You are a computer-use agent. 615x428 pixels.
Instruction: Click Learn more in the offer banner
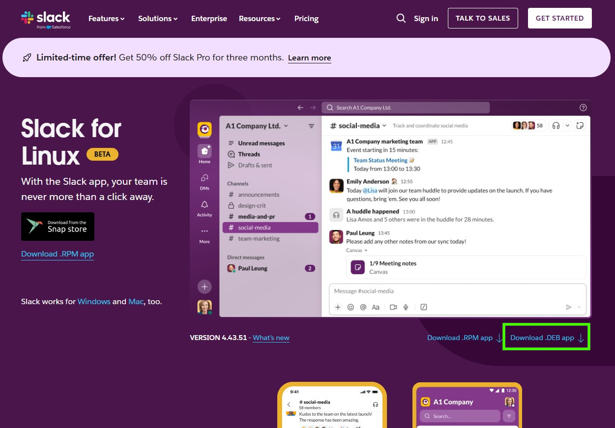click(310, 58)
